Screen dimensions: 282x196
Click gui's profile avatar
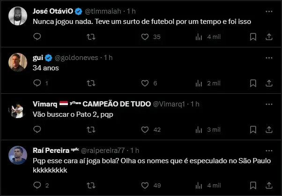click(17, 62)
